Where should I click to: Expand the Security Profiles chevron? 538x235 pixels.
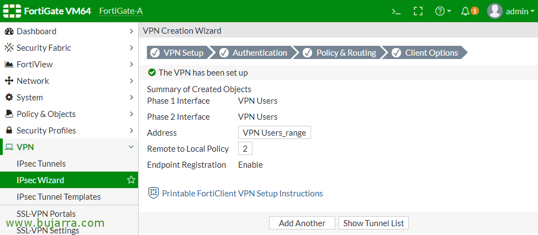[131, 130]
